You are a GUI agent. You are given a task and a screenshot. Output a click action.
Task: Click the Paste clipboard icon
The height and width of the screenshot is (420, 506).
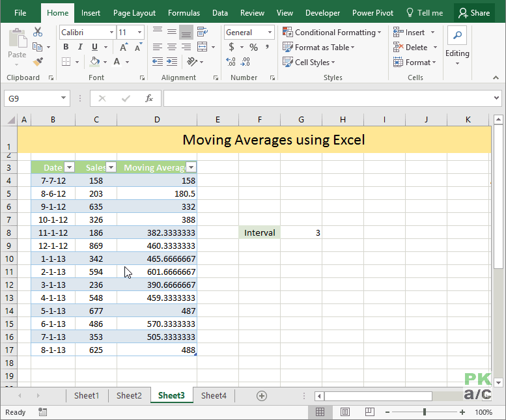(18, 38)
